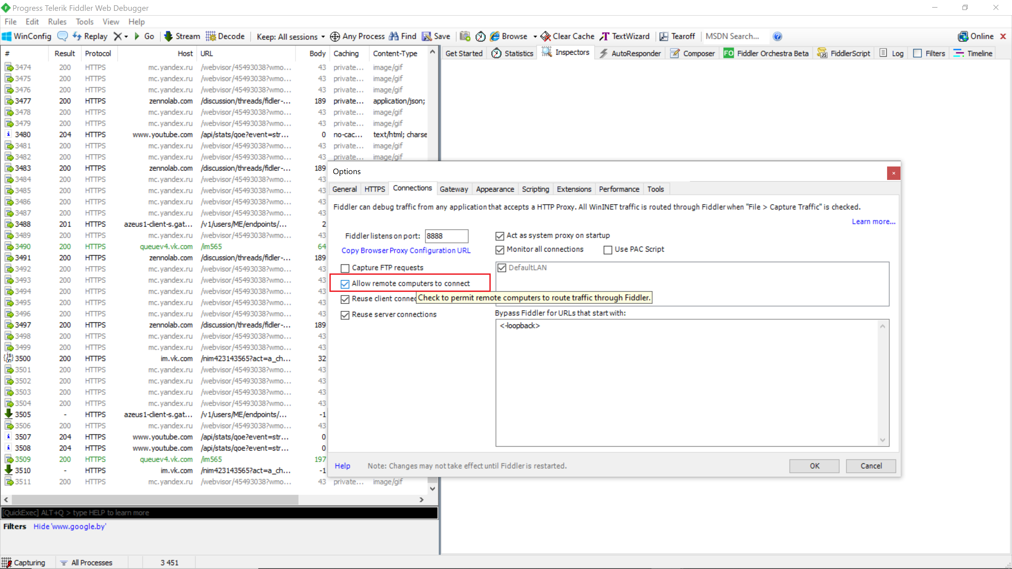1012x569 pixels.
Task: Click the timer stopwatch icon
Action: pyautogui.click(x=480, y=36)
